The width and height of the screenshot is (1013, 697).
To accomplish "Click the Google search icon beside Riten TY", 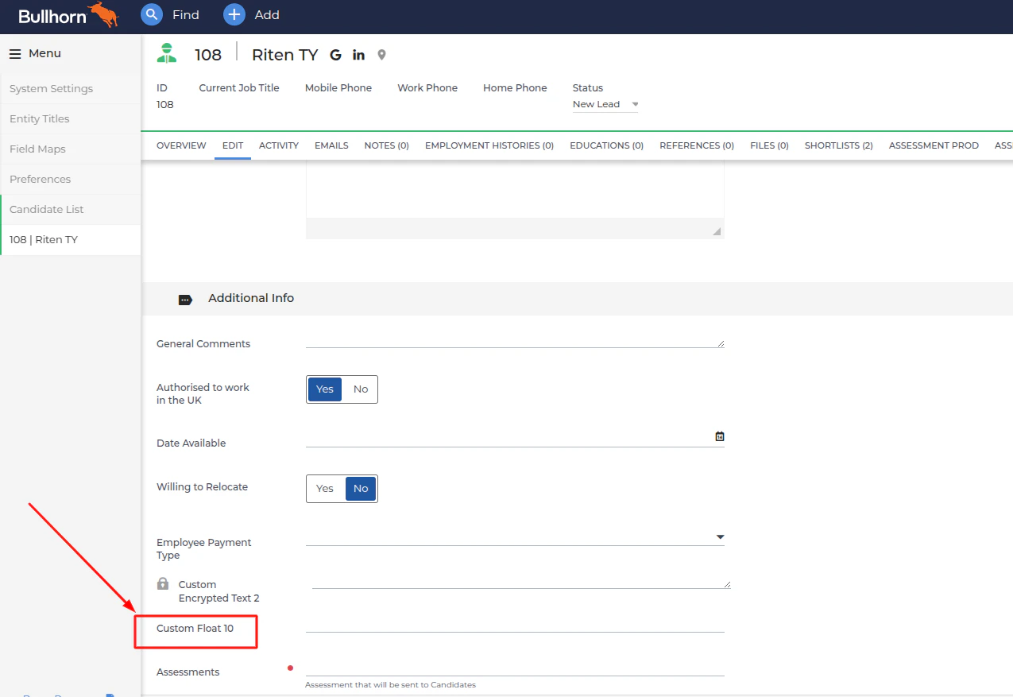I will (335, 55).
